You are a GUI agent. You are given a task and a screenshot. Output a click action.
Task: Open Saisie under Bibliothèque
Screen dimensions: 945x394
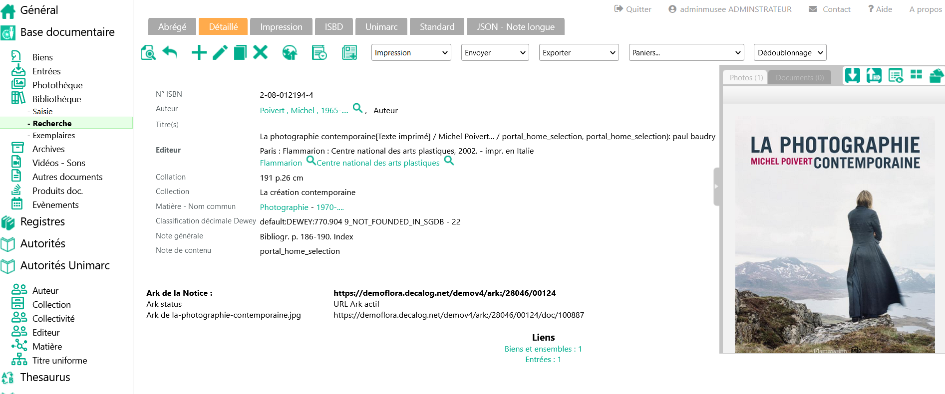coord(42,111)
